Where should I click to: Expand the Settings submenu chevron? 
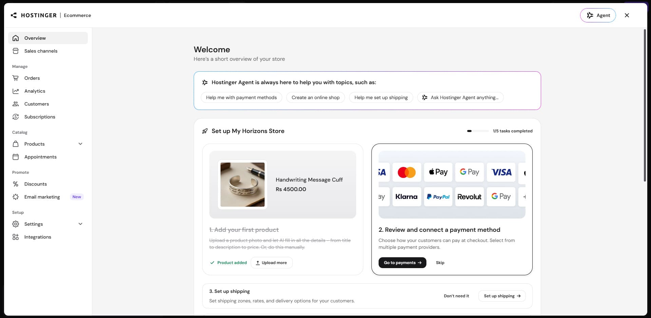[x=80, y=224]
